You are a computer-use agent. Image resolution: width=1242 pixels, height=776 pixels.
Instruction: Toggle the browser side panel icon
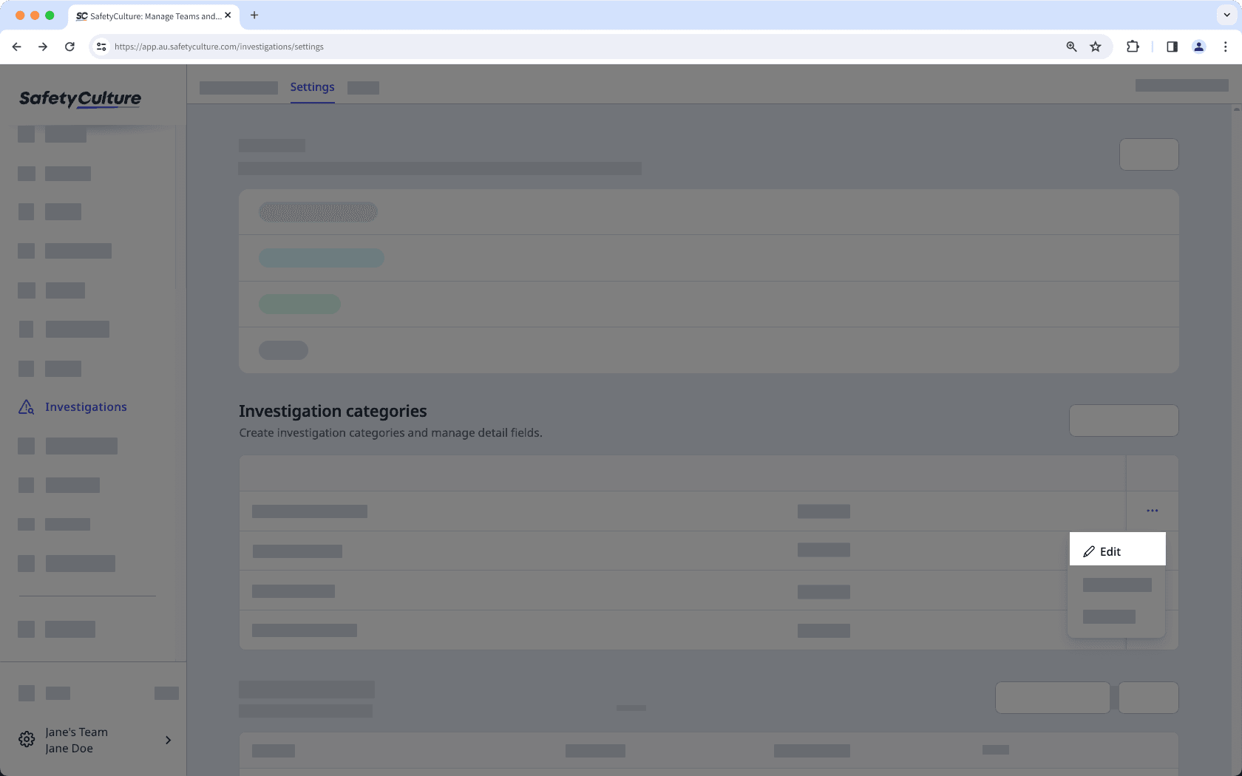[1171, 46]
